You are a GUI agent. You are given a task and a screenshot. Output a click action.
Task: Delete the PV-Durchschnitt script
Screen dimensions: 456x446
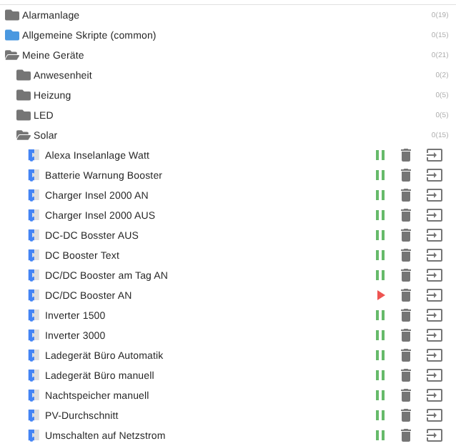(406, 415)
